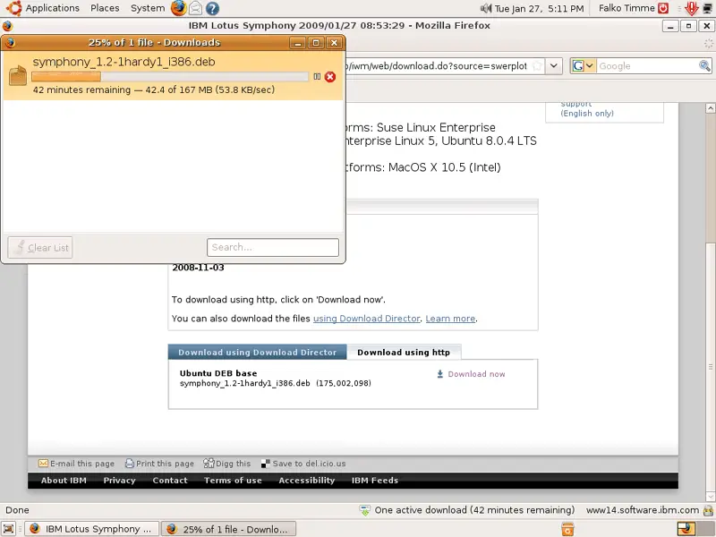Click the address bar URL field
Screen dimensions: 716x537
coord(437,66)
